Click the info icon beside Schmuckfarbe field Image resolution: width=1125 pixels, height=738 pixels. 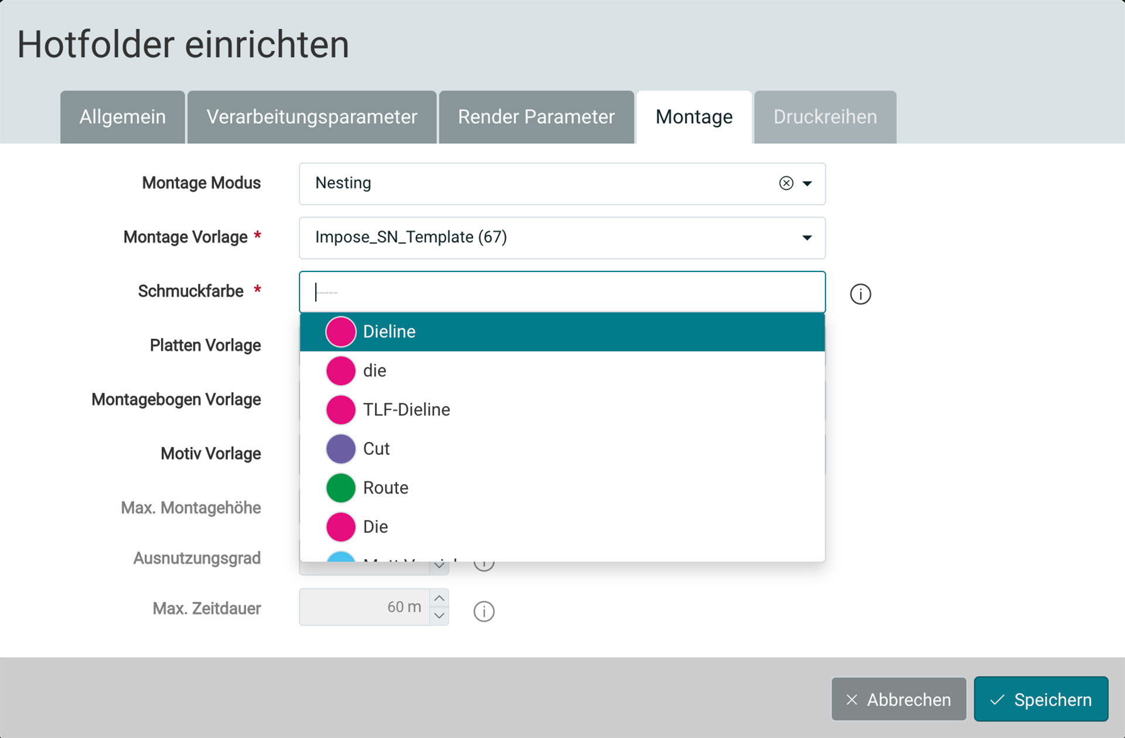click(860, 294)
